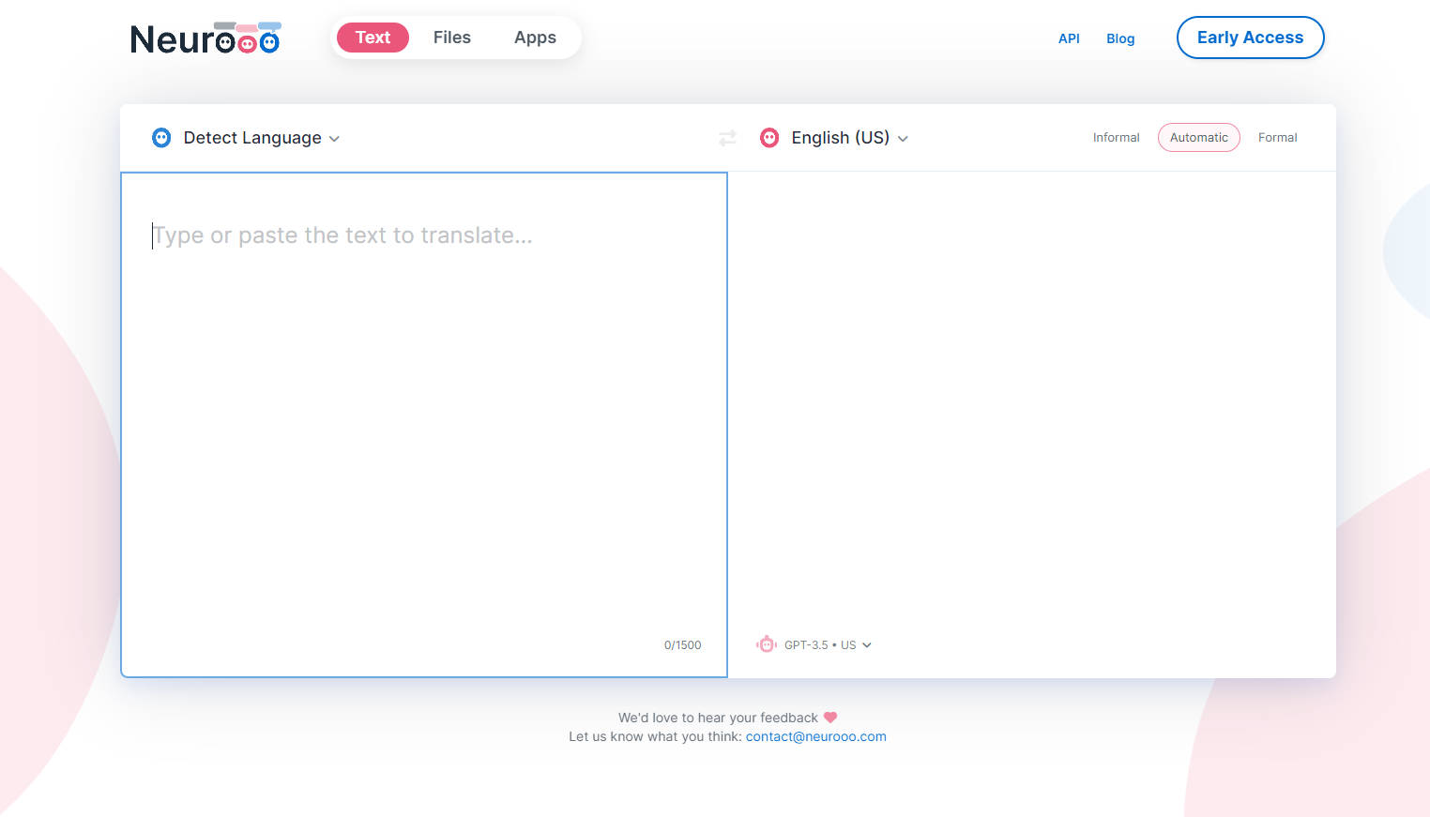Click the "We'd love to hear your feedback" text

(x=718, y=718)
